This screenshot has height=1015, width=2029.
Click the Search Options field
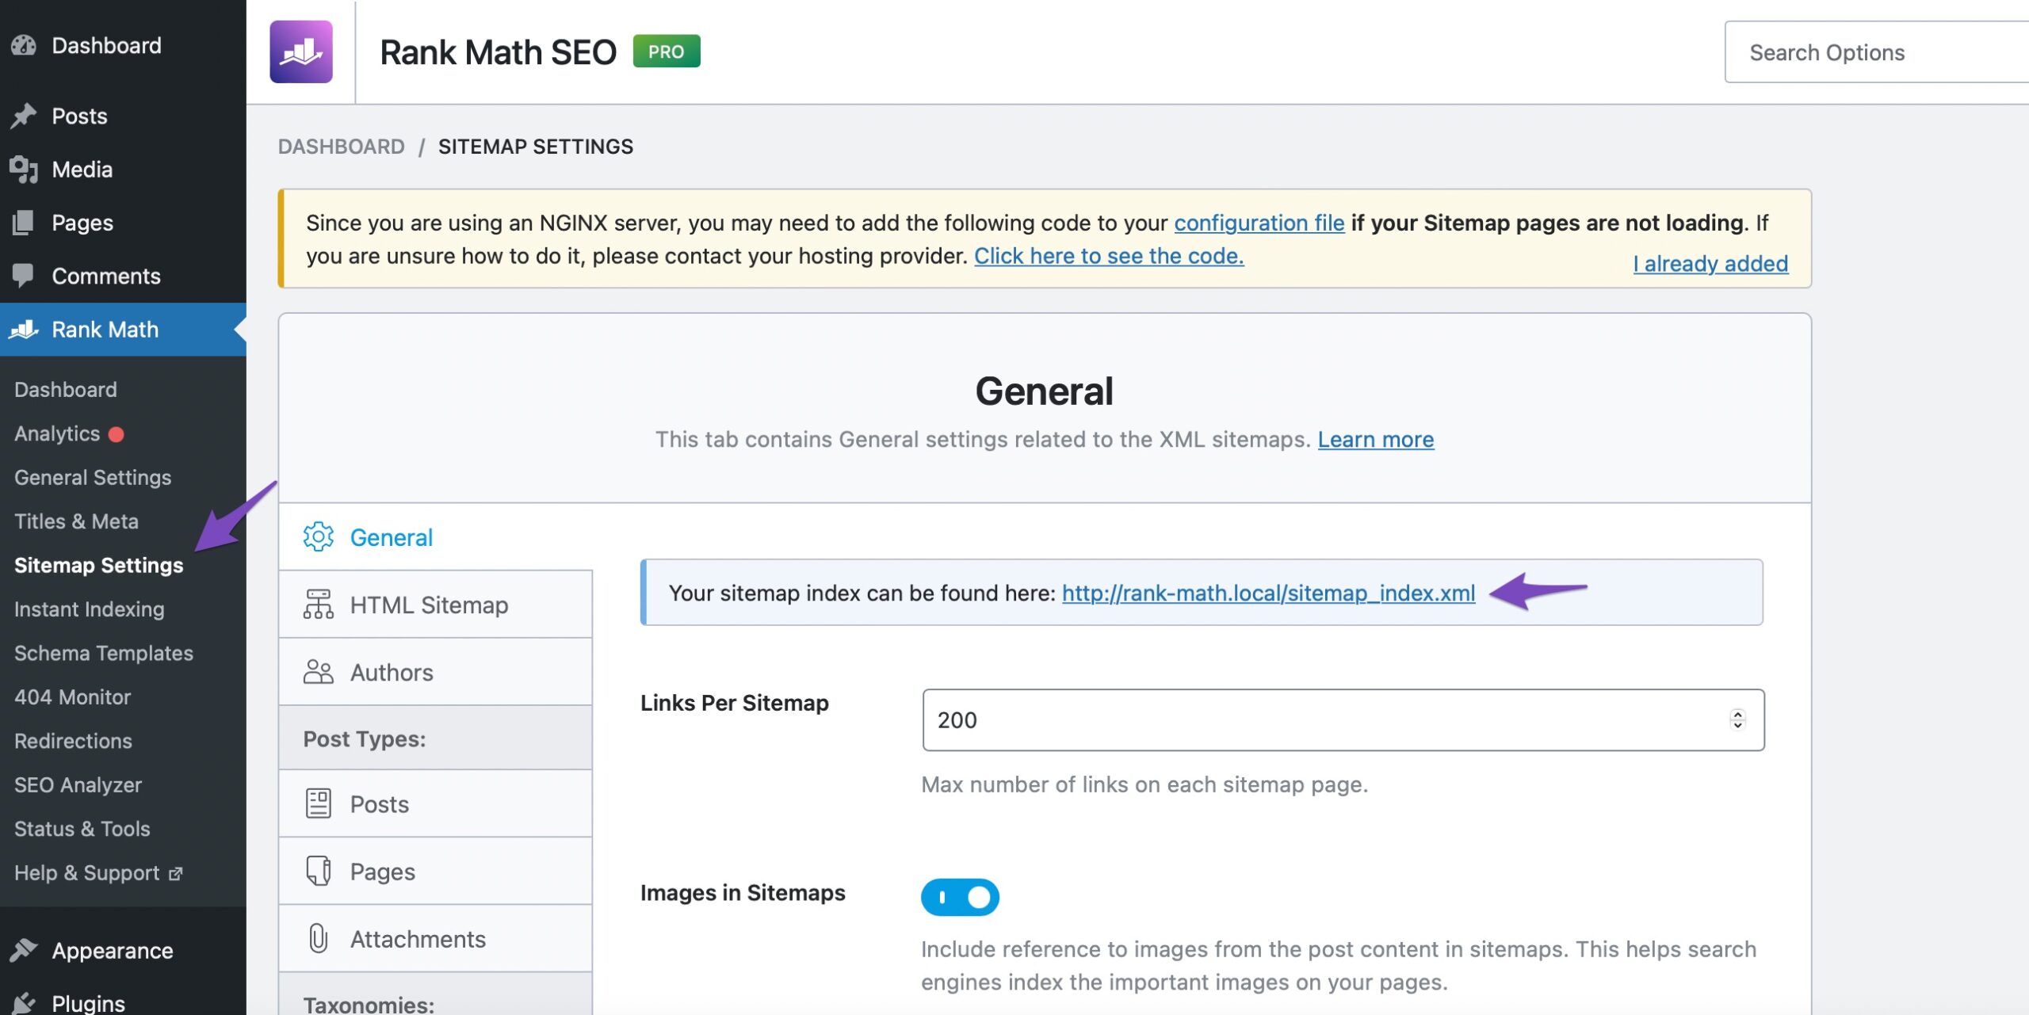(x=1877, y=52)
